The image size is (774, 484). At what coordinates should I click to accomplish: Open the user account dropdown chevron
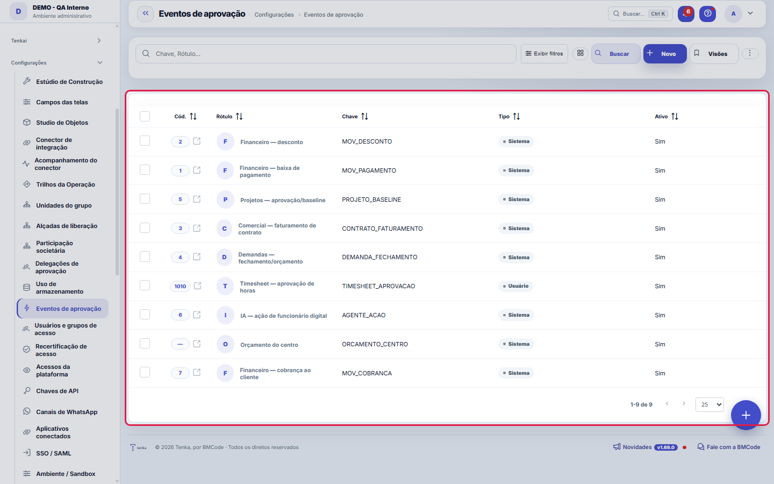pyautogui.click(x=750, y=13)
